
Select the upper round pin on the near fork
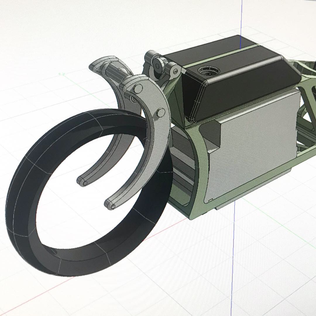[138, 88]
